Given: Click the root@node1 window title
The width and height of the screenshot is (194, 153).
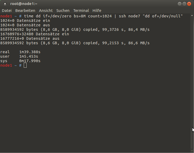Looking at the screenshot, I should click(x=24, y=4).
